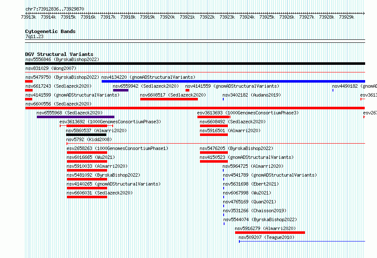Click nsv4150523 (gnomADStructuralVariants) label

[x=247, y=157]
